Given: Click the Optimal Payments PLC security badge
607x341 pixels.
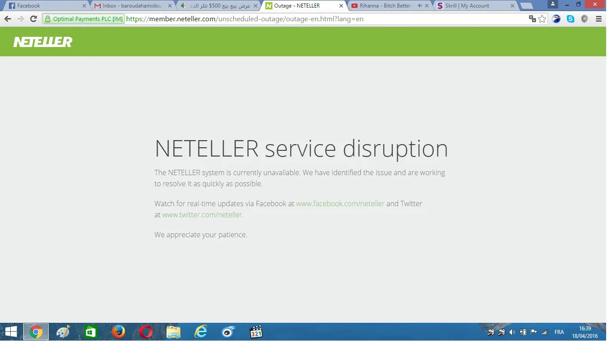Looking at the screenshot, I should 84,19.
